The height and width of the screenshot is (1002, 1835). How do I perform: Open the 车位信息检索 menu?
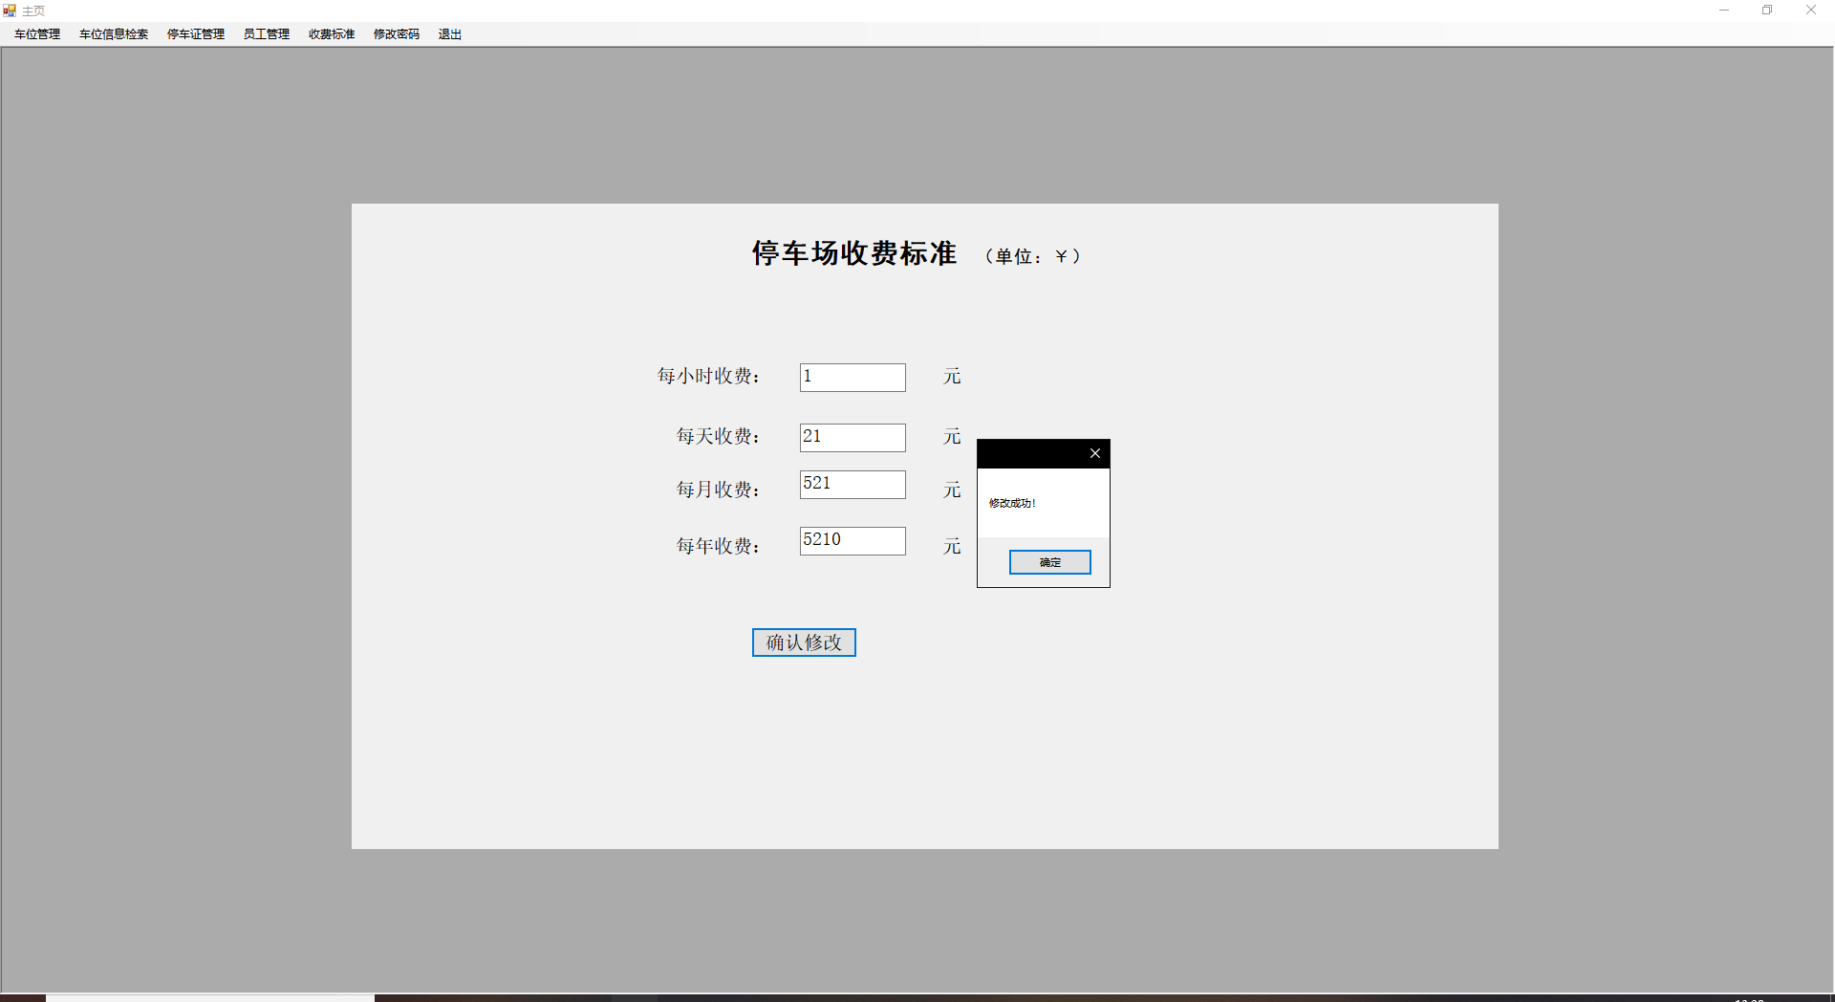[114, 34]
